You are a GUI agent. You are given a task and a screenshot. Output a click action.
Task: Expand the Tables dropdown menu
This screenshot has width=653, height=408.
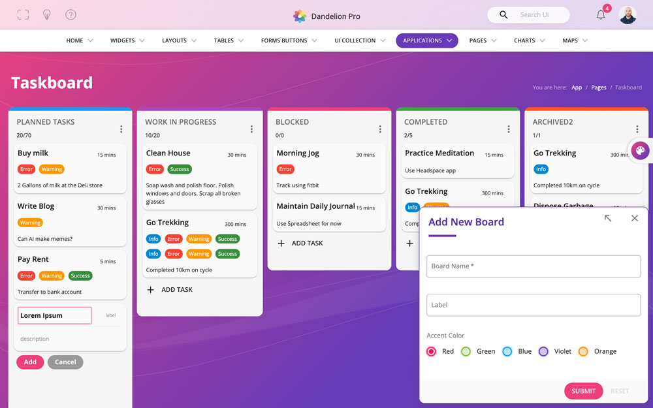click(229, 40)
